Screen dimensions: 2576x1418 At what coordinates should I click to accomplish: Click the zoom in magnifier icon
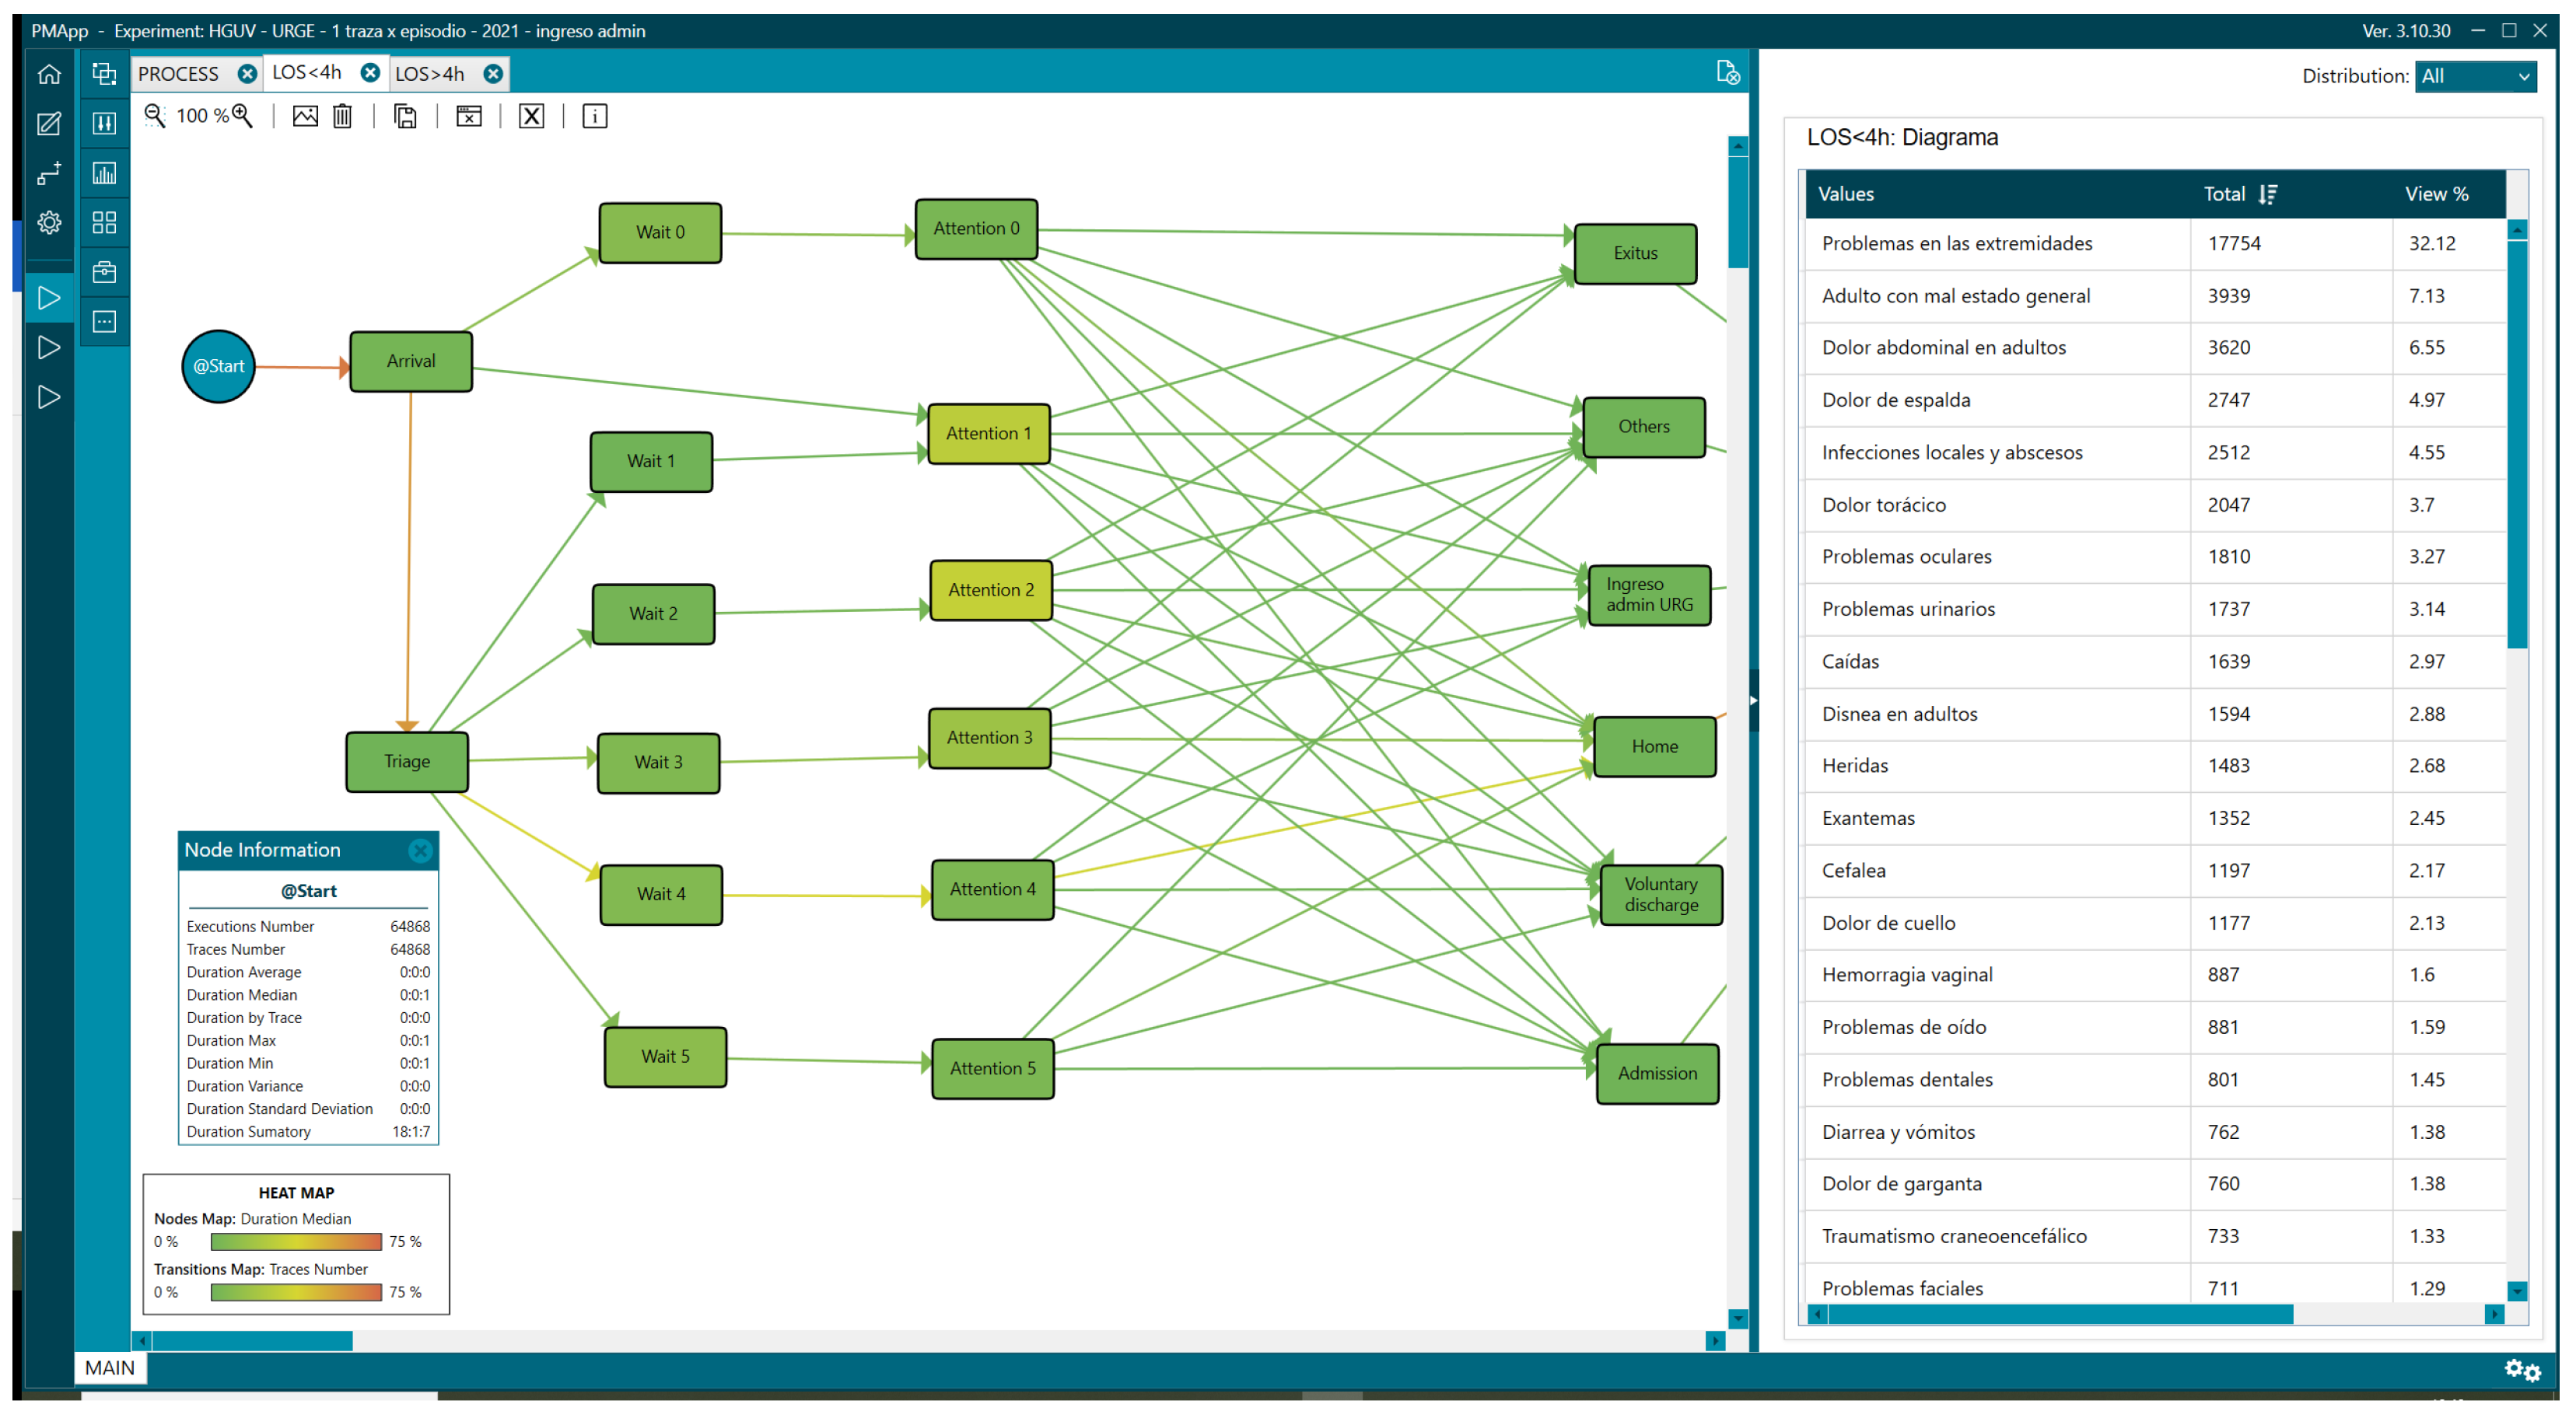[243, 116]
